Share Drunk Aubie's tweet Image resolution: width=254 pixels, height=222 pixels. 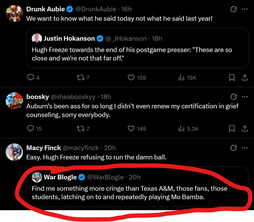(x=245, y=78)
